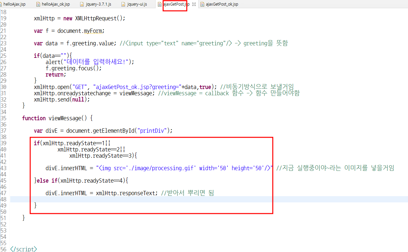The width and height of the screenshot is (408, 252).
Task: Click the empty highlighted line 48
Action: (209, 199)
